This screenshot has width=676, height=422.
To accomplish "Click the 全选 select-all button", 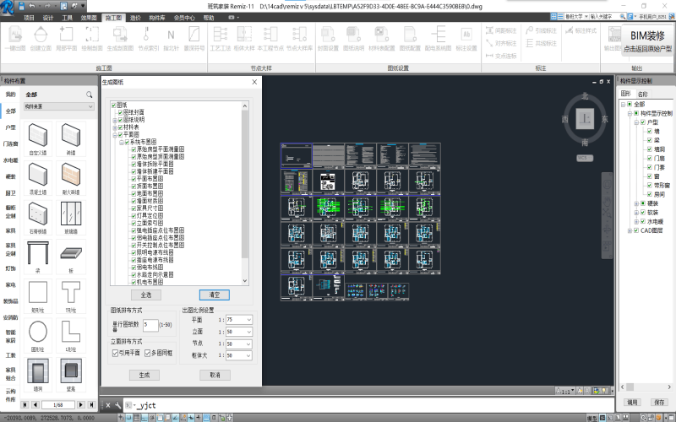I will (146, 295).
